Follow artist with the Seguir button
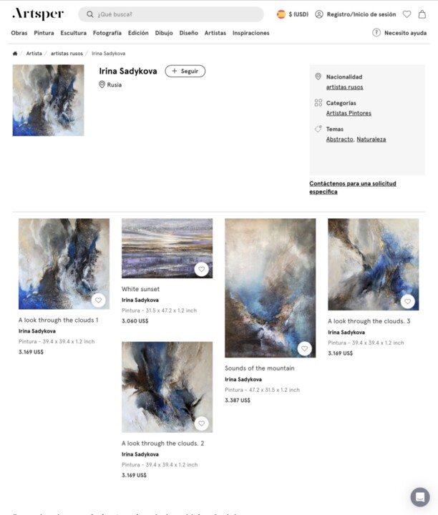Viewport: 438px width, 515px height. [185, 71]
